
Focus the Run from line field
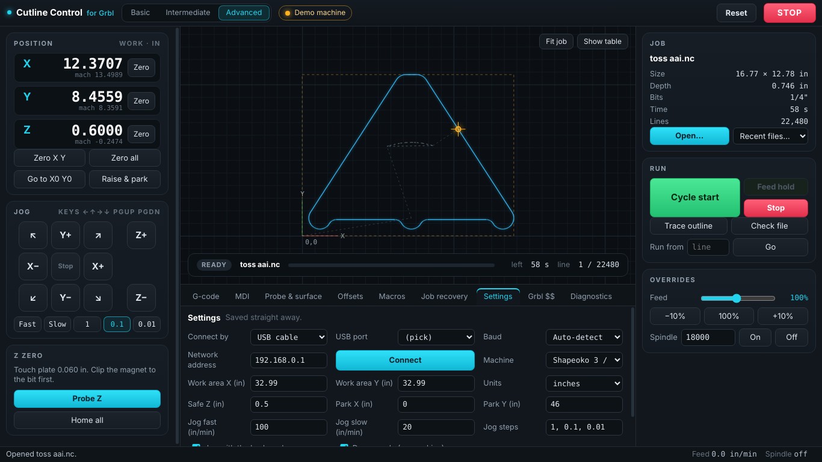[708, 247]
